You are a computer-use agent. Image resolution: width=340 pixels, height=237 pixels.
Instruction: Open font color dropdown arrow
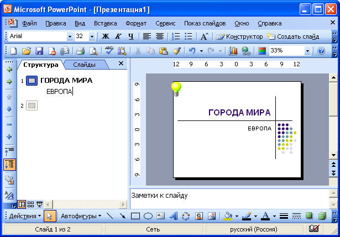click(x=275, y=216)
